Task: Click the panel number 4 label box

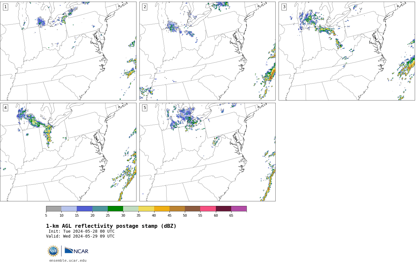Action: click(x=5, y=108)
